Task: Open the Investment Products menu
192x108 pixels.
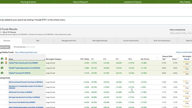Action: 133,2
